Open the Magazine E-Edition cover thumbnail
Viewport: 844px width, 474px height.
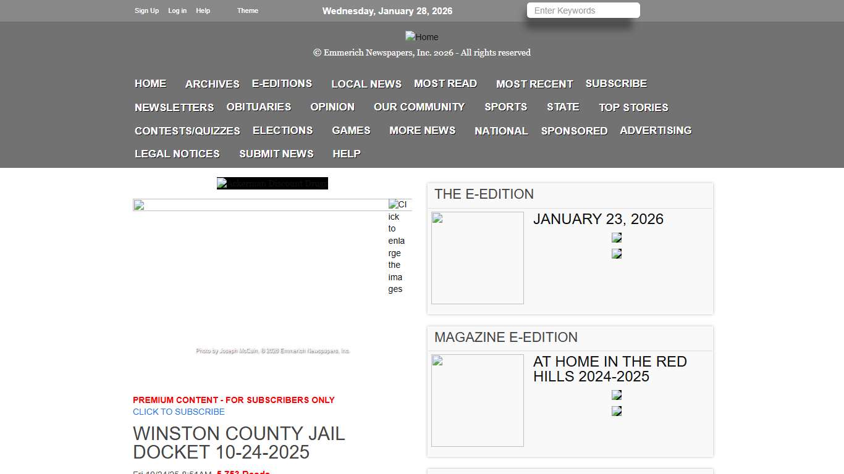coord(477,400)
